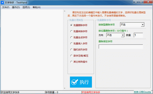Minimize the TextHand window
This screenshot has height=94, width=153.
[x=136, y=2]
